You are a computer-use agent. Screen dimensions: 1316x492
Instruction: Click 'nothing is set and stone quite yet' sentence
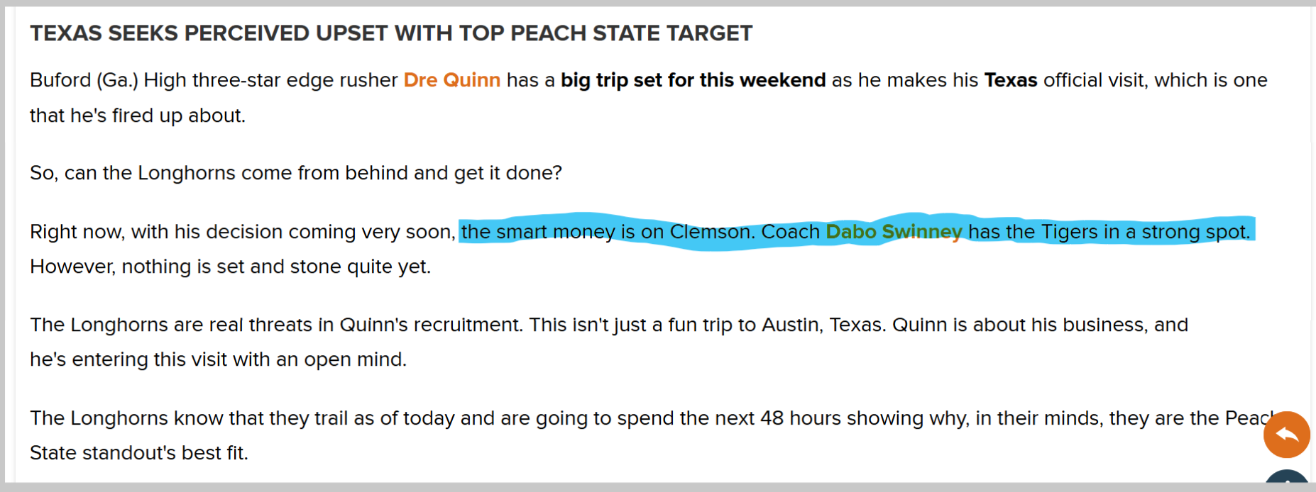(x=276, y=267)
